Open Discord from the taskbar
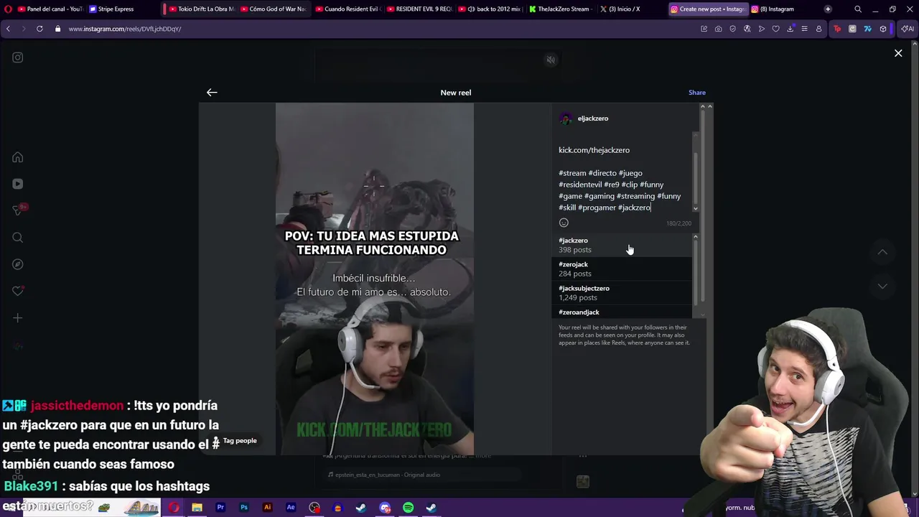 [x=385, y=508]
